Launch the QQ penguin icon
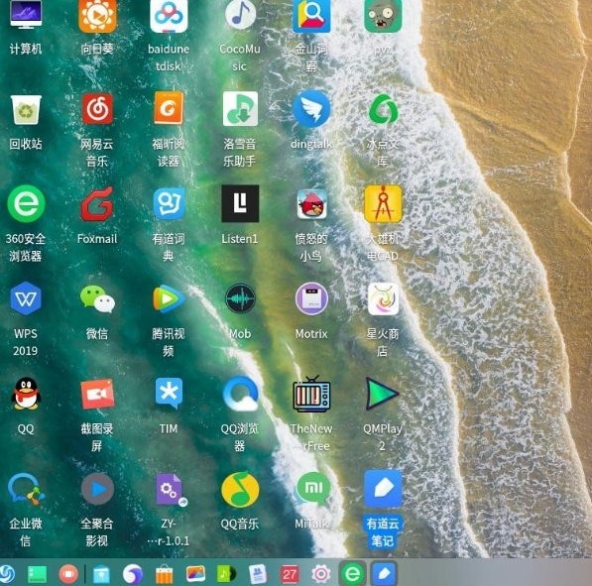 (x=26, y=394)
